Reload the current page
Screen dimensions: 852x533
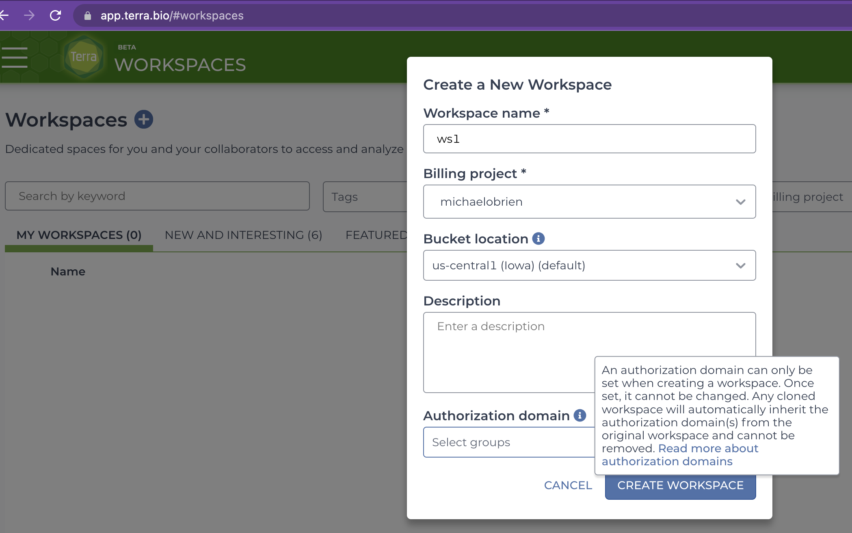(55, 15)
